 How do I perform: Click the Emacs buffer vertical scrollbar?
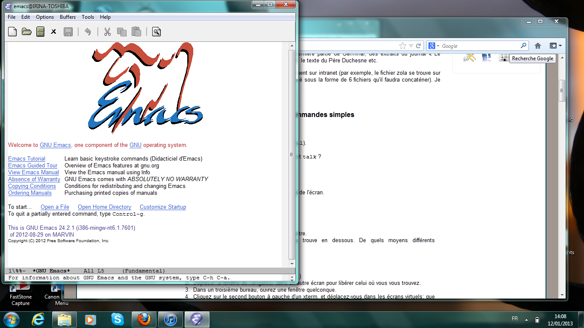tap(292, 155)
